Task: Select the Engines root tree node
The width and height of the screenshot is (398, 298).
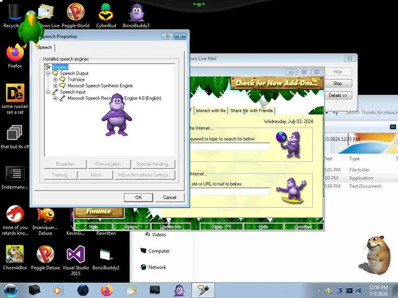Action: [x=60, y=67]
